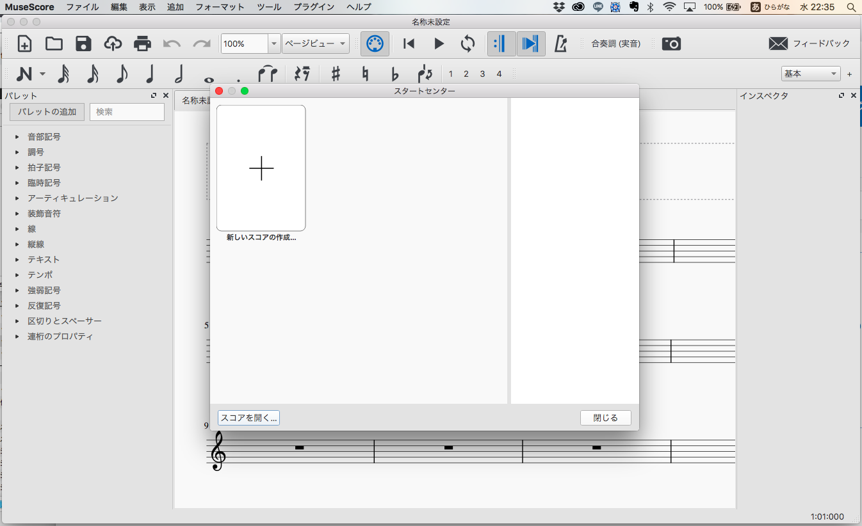Open the image capture tool
This screenshot has height=526, width=862.
(x=671, y=44)
